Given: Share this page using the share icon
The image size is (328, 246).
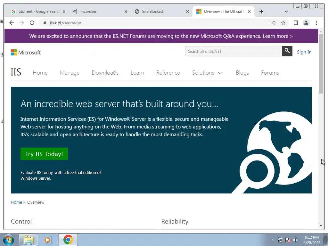Looking at the screenshot, I should [x=273, y=23].
